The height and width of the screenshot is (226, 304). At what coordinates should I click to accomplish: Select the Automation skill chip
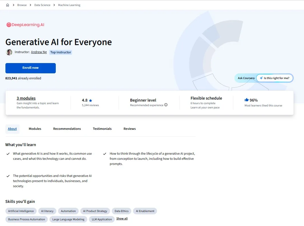[68, 211]
